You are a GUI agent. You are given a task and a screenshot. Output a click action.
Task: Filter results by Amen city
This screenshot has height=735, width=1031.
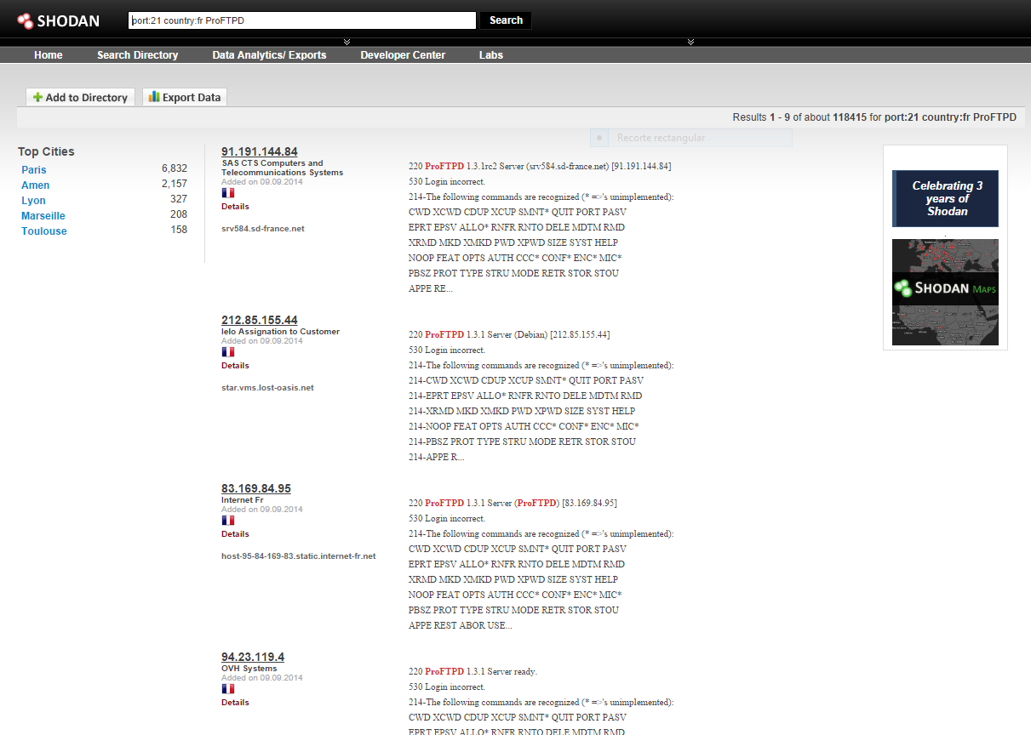click(36, 185)
